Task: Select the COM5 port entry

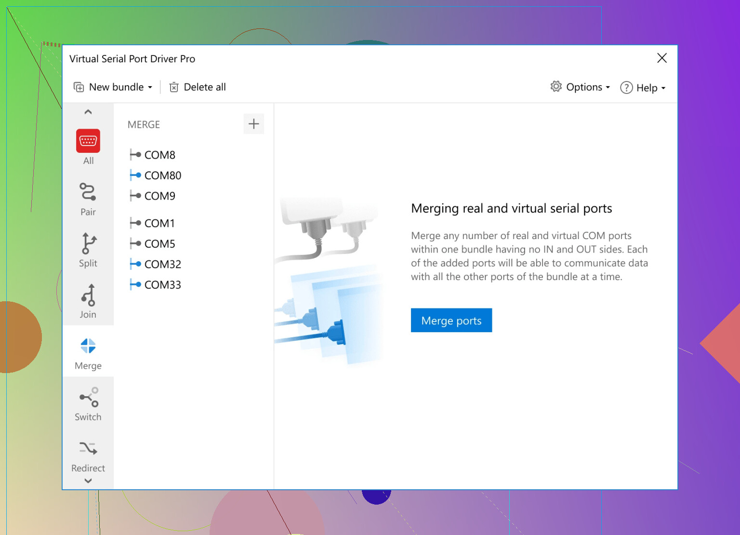Action: click(159, 244)
